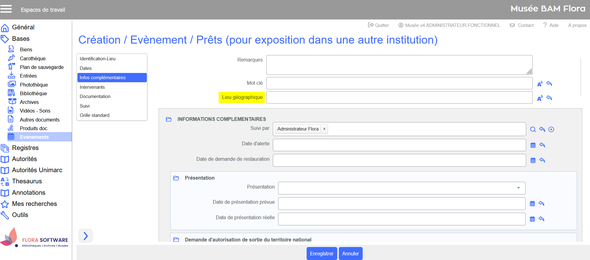
Task: Open the calendar for Date d'alerte
Action: click(x=533, y=145)
